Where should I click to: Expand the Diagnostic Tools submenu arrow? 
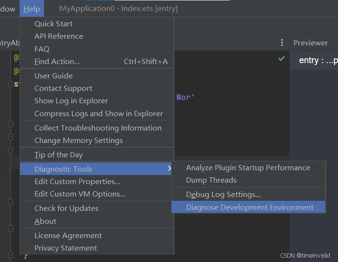(169, 169)
